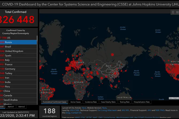Follow the Contact US link
The width and height of the screenshot is (179, 119).
[76, 113]
